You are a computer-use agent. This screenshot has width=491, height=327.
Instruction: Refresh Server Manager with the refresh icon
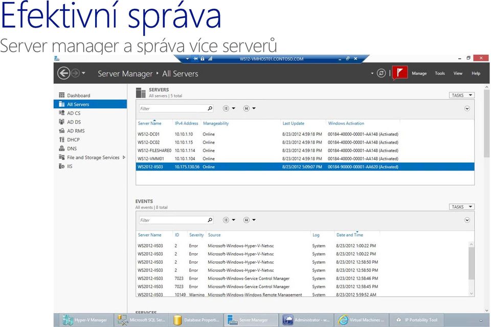(381, 73)
